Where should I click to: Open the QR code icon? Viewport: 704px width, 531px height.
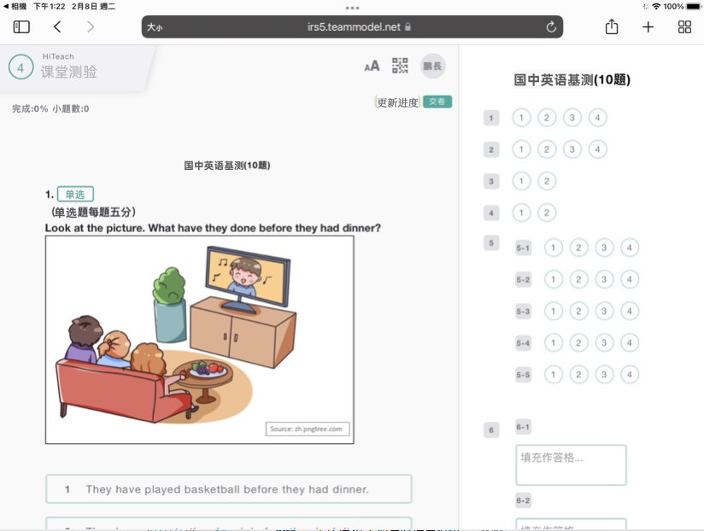click(x=400, y=66)
